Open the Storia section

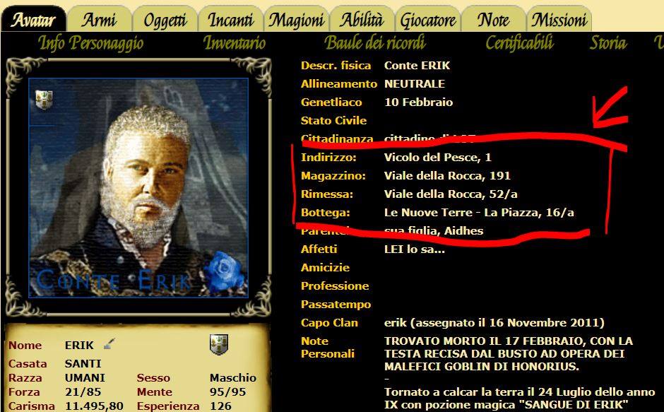(x=608, y=43)
